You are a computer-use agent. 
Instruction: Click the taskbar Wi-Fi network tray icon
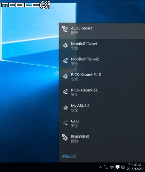tap(106, 167)
